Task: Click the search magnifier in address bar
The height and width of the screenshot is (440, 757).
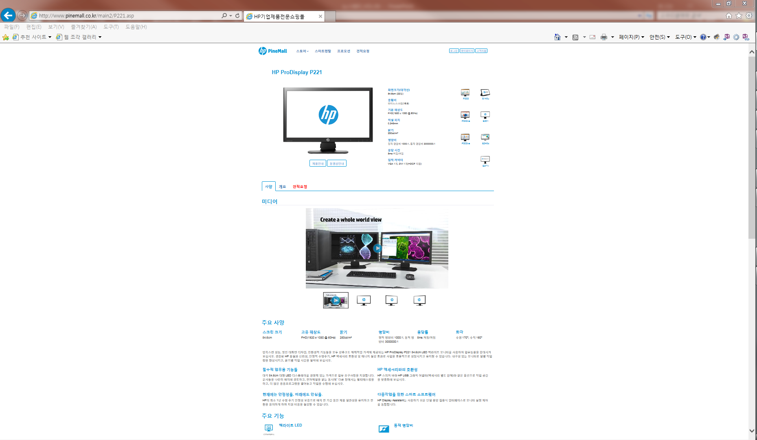Action: click(x=224, y=15)
